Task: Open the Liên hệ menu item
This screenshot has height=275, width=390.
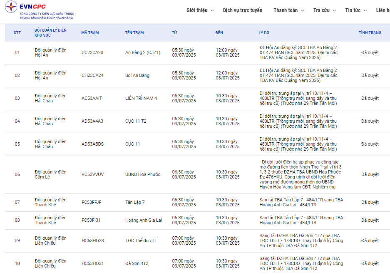Action: point(383,10)
